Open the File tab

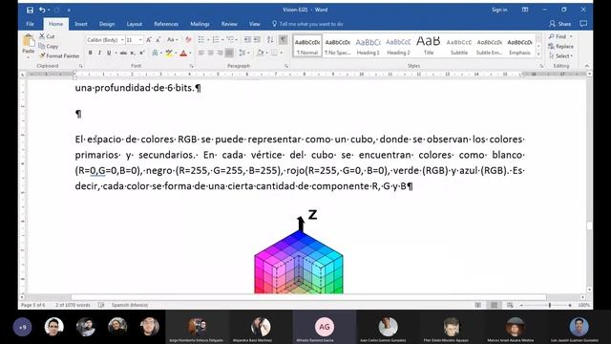point(30,24)
